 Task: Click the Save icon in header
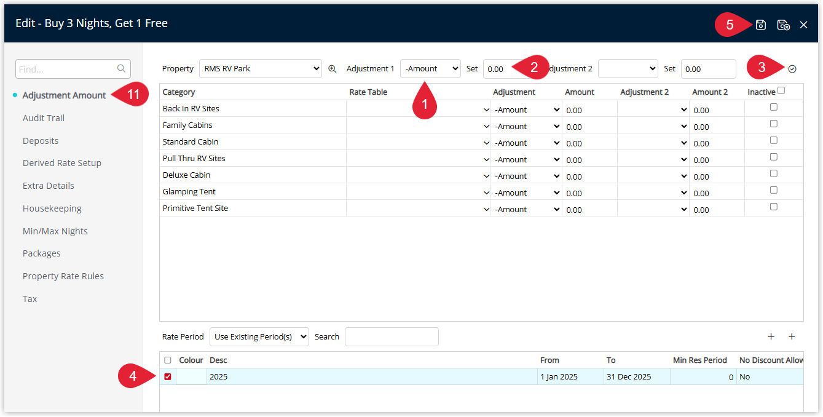761,25
